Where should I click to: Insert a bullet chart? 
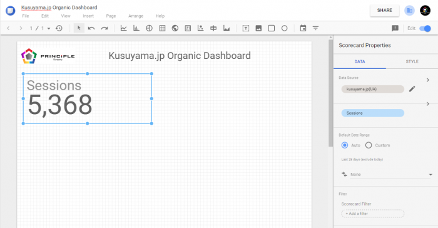click(x=213, y=28)
